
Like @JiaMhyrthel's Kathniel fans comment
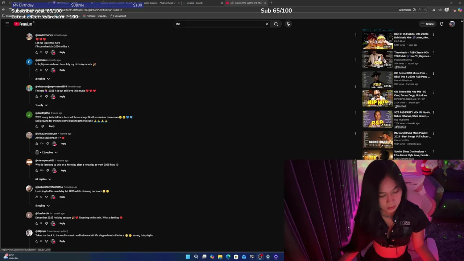coord(37,126)
